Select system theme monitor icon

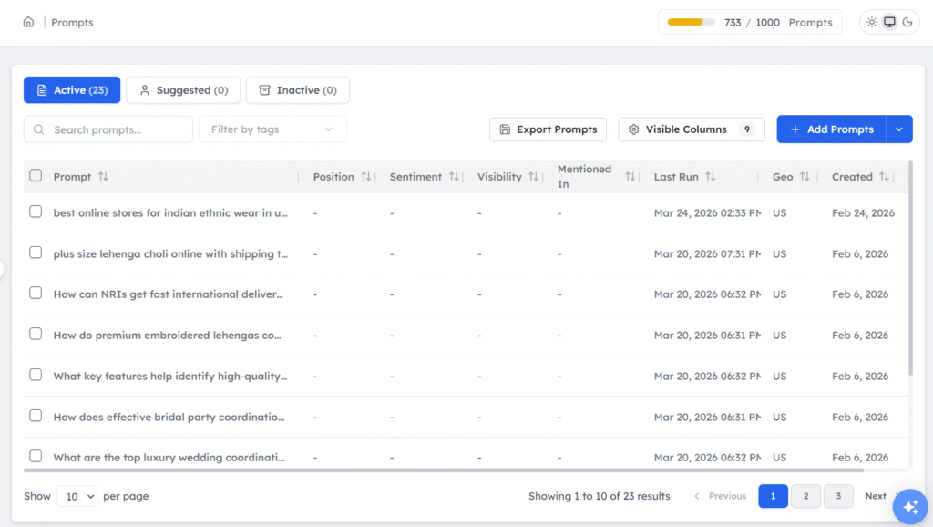pos(889,22)
